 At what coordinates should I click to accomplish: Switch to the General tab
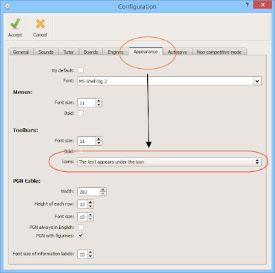21,52
